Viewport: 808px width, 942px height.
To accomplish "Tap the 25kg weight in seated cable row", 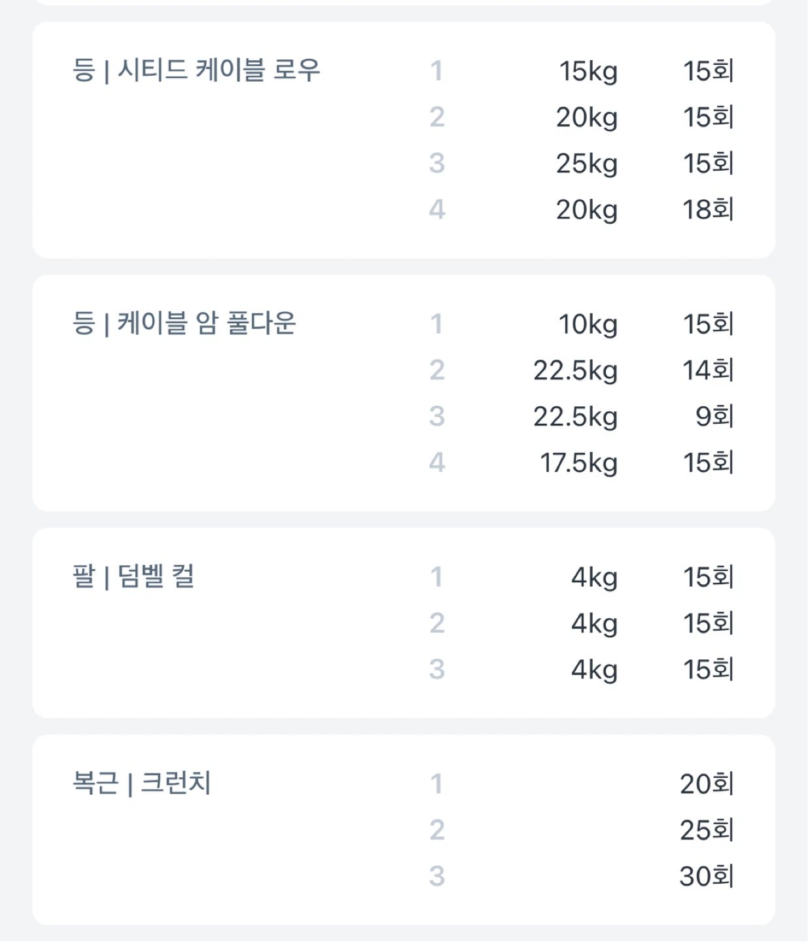I will tap(587, 164).
